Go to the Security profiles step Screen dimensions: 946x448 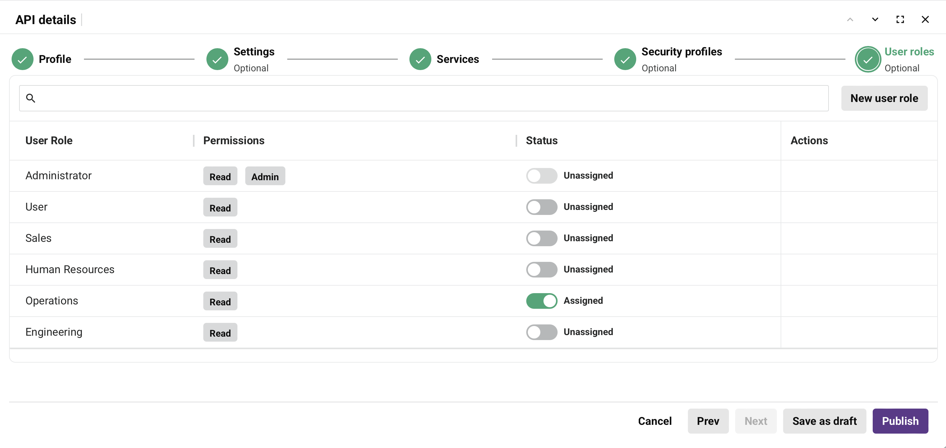tap(682, 52)
